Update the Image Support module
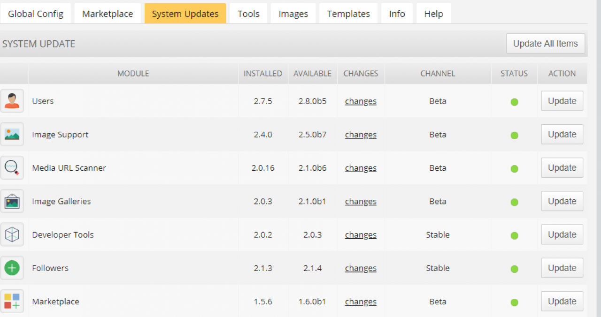Viewport: 601px width, 317px height. (562, 135)
